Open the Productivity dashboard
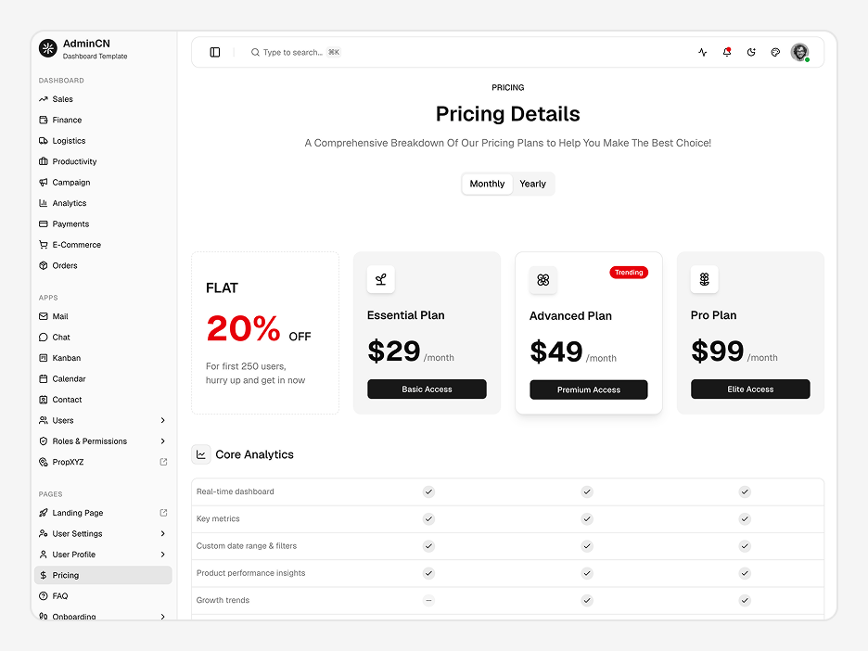 point(103,161)
